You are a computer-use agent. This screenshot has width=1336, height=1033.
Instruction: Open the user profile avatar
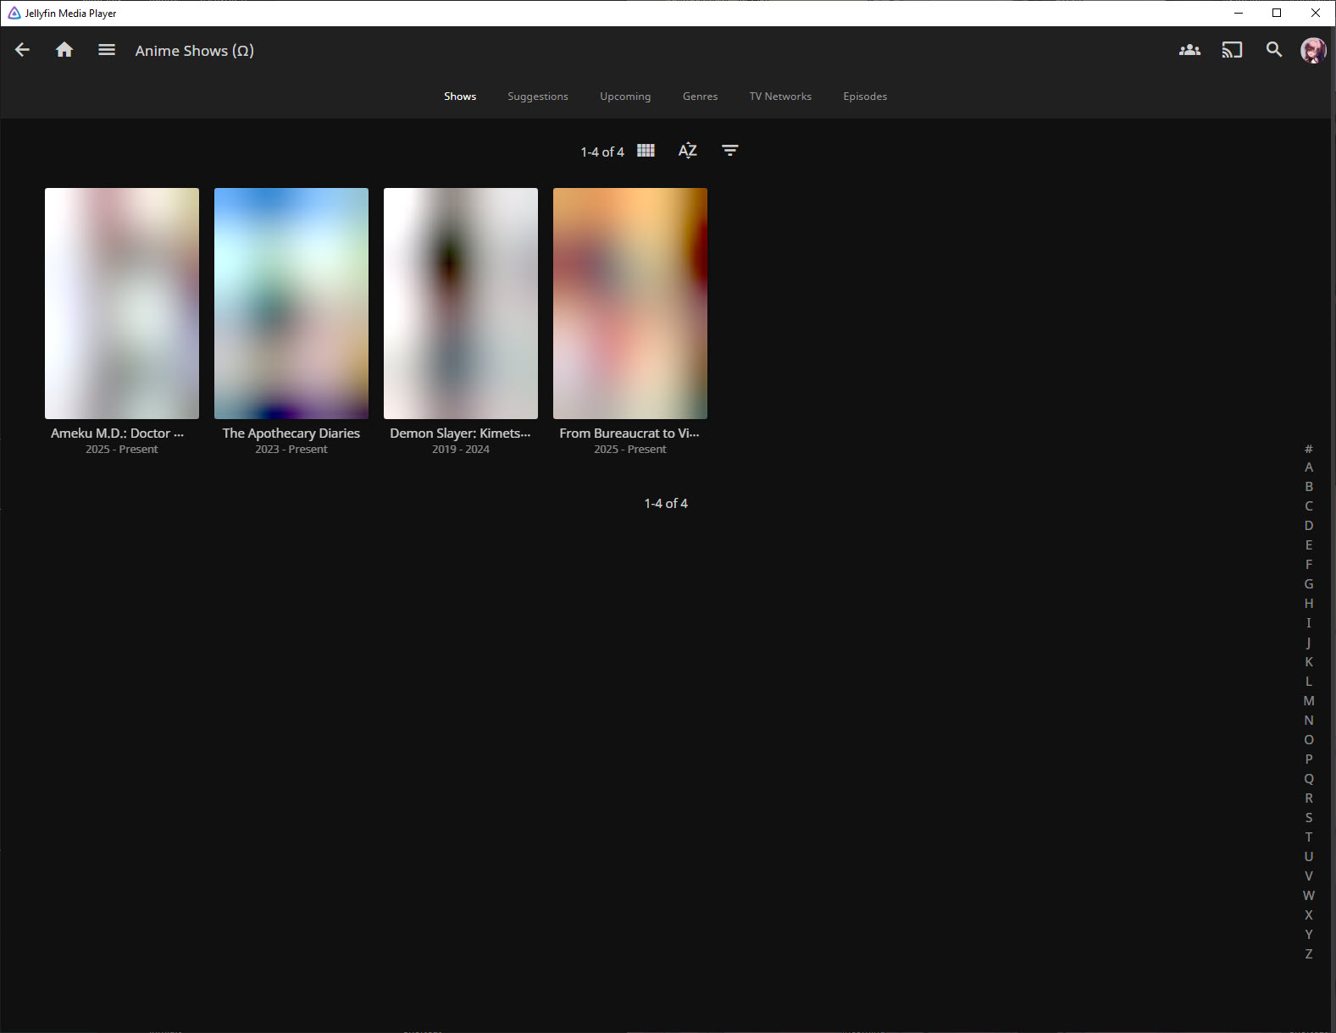click(1312, 50)
